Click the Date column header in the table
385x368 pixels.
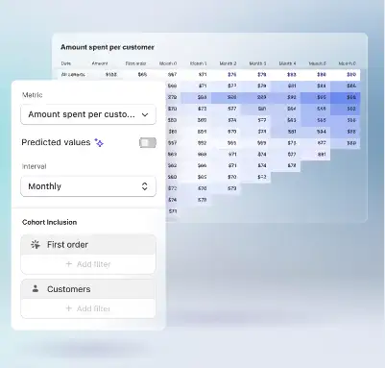click(x=66, y=63)
